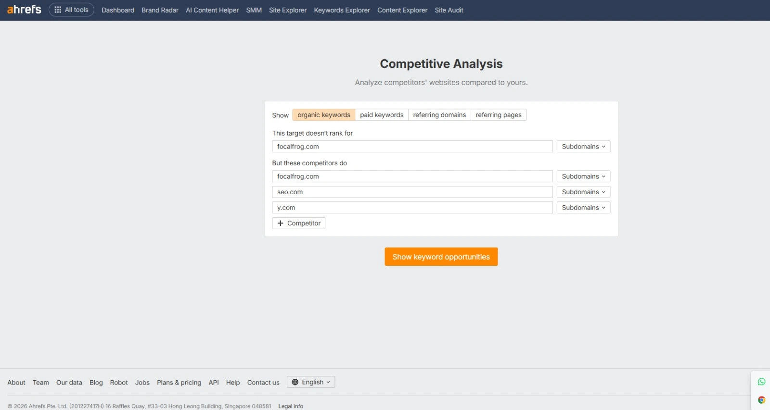Open AI Content Helper
The image size is (770, 410).
point(212,10)
